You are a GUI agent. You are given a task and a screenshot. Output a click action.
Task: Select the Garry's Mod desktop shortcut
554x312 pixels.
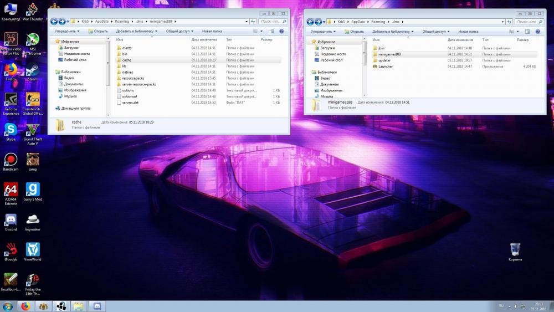tap(33, 190)
